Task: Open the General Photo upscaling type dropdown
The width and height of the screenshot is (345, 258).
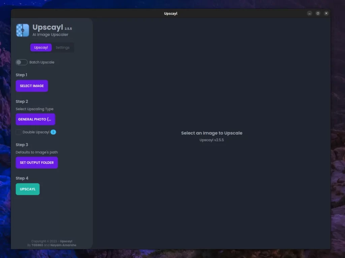Action: 35,119
